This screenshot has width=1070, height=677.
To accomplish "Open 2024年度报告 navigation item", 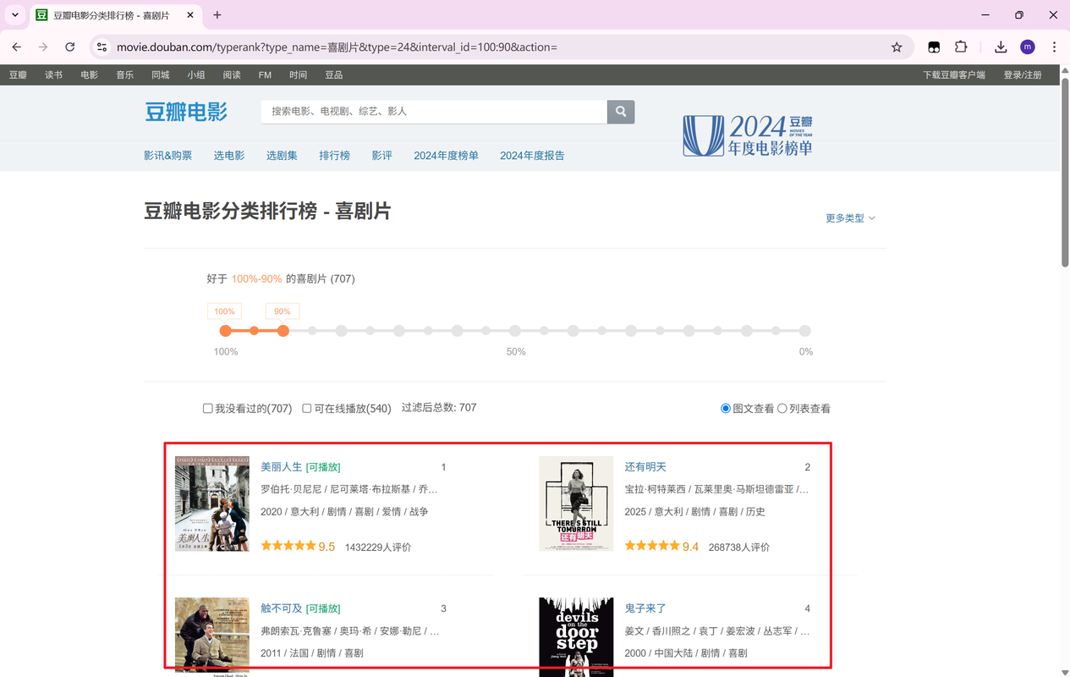I will [532, 156].
